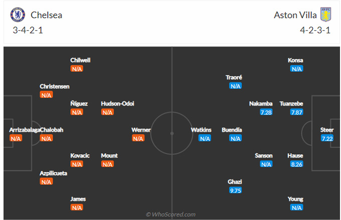The image size is (341, 220).
Task: Choose player Azpilicueta in Chelsea defense
Action: coord(53,173)
